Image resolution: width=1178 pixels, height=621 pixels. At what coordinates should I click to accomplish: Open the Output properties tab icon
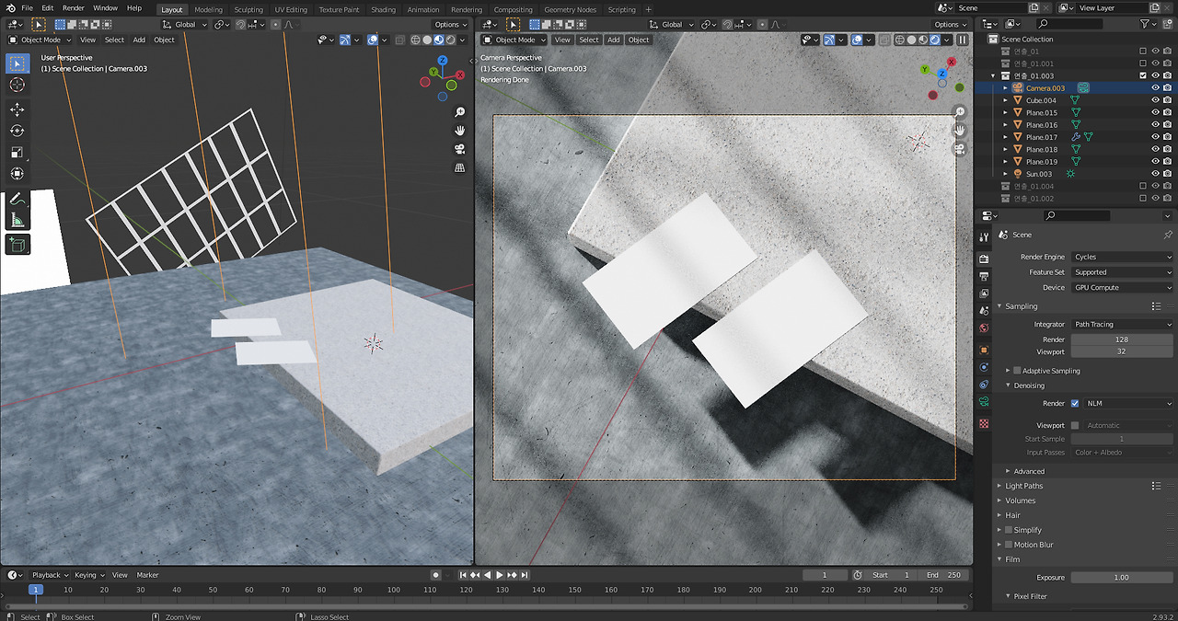pos(984,276)
